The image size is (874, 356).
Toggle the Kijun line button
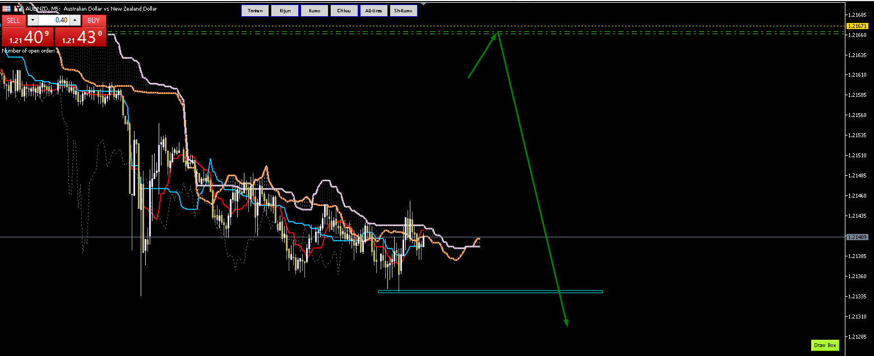click(x=285, y=11)
